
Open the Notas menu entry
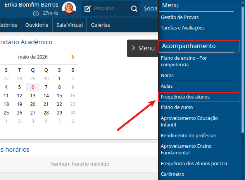click(167, 76)
